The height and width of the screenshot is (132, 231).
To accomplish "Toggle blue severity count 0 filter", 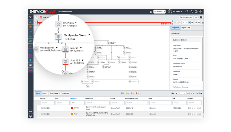I will tap(122, 93).
